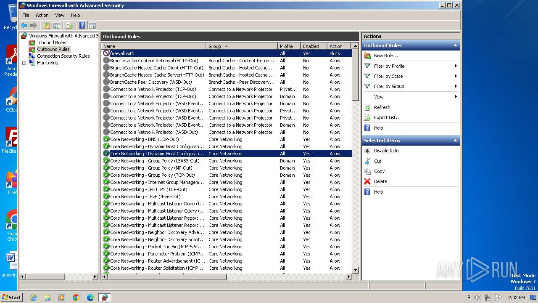Image resolution: width=538 pixels, height=303 pixels.
Task: Click green check icon of Core Networking - DNS (UDP-Out)
Action: pyautogui.click(x=106, y=139)
